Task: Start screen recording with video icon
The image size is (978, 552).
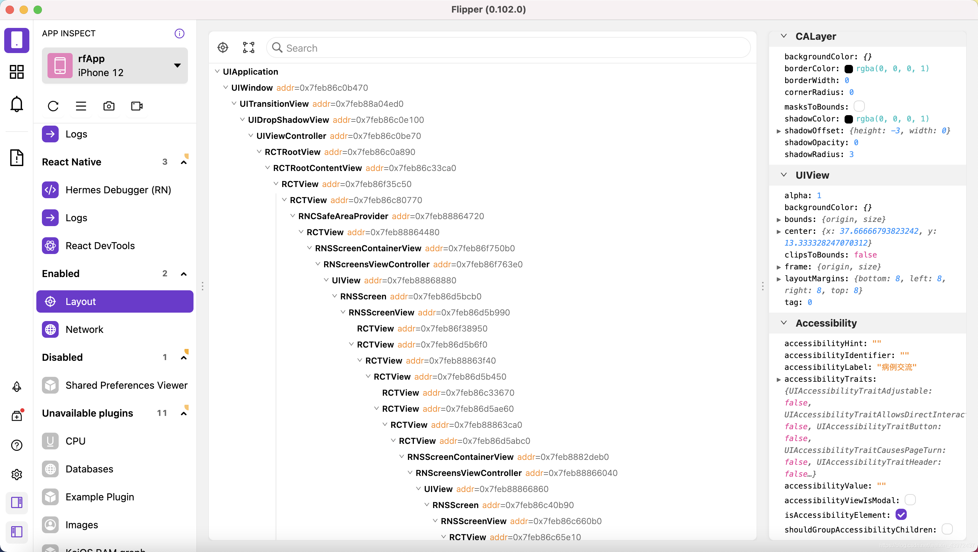Action: (x=137, y=106)
